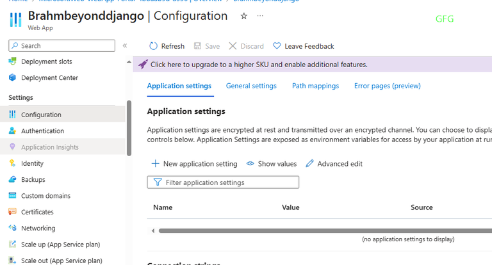Click the Refresh icon in toolbar

click(153, 46)
